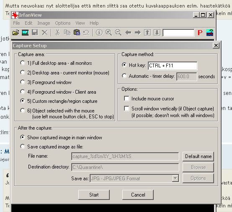
Task: Click the Zoom in magnifier
Action: tap(109, 32)
